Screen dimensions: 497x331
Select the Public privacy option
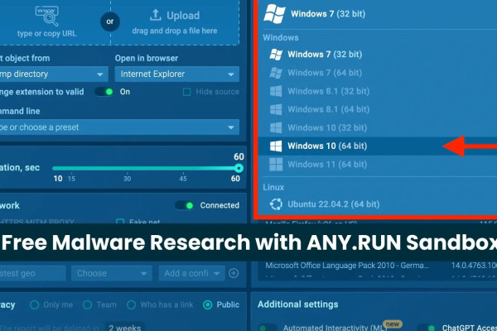coord(208,305)
